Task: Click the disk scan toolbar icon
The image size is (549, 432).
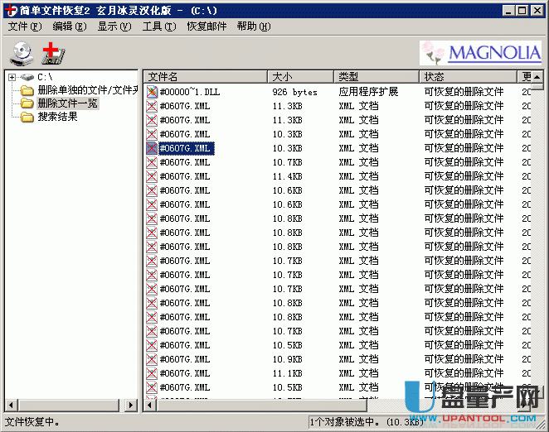Action: pyautogui.click(x=22, y=54)
